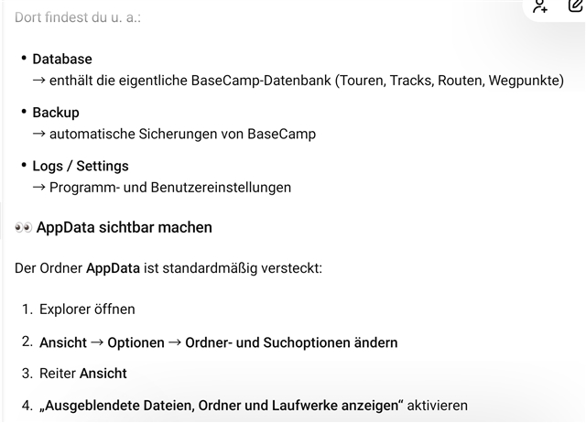
Task: Click 'Ausgeblendete Dateien, Ordner und Laufwerke anzeigen'
Action: 222,405
